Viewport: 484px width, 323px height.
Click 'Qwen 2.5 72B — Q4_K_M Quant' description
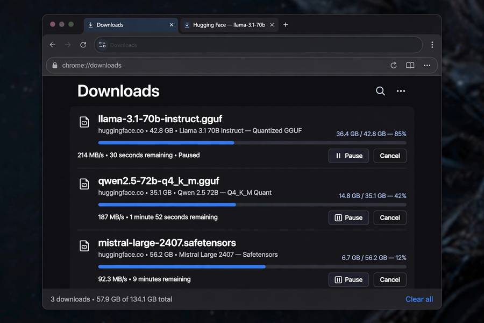(224, 193)
